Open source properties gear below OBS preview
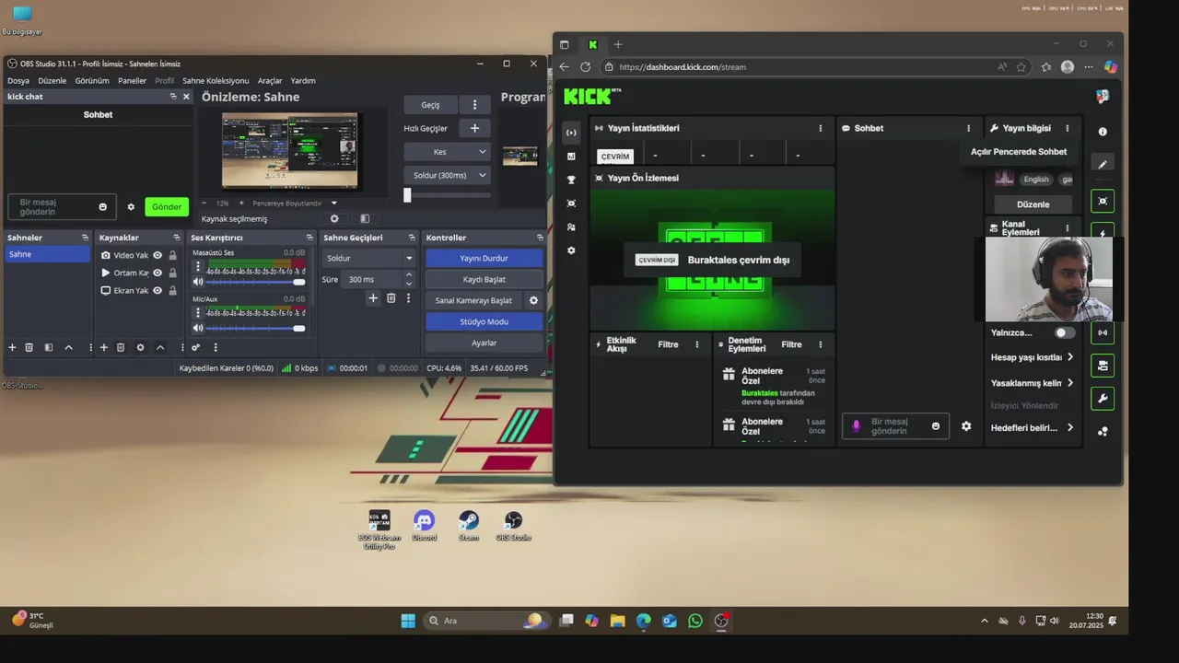 point(334,219)
